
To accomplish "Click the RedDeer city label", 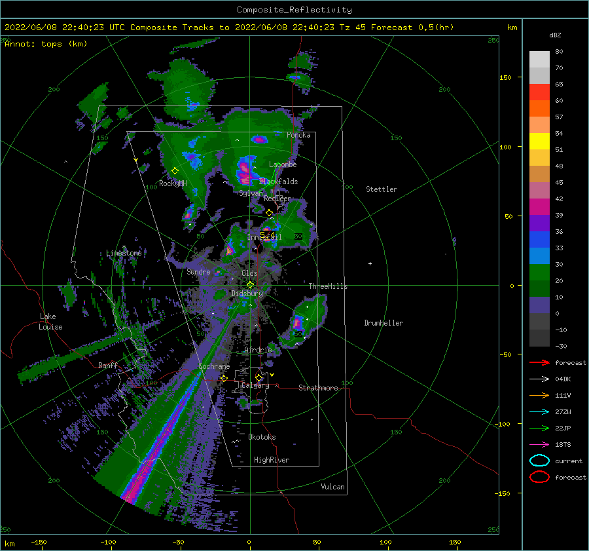I will [277, 199].
